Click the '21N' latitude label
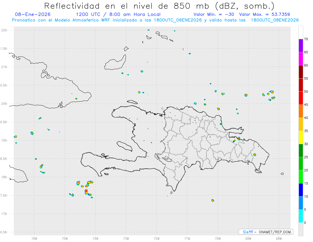Image resolution: width=313 pixels, height=242 pixels. 4,67
